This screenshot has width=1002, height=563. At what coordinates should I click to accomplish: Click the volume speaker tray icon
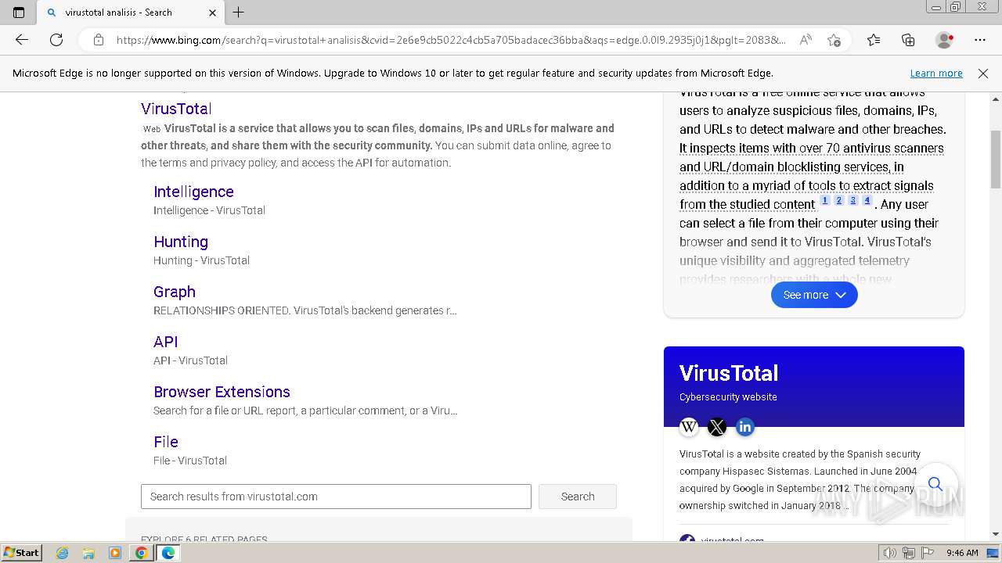(890, 553)
